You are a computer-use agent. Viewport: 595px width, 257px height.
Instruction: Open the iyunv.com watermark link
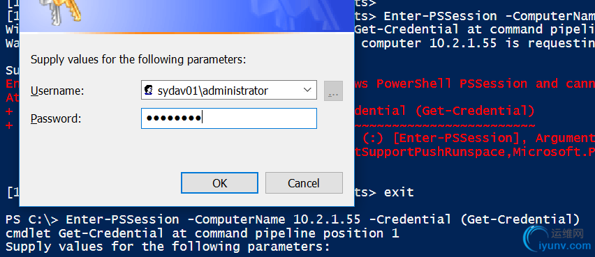[x=565, y=246]
